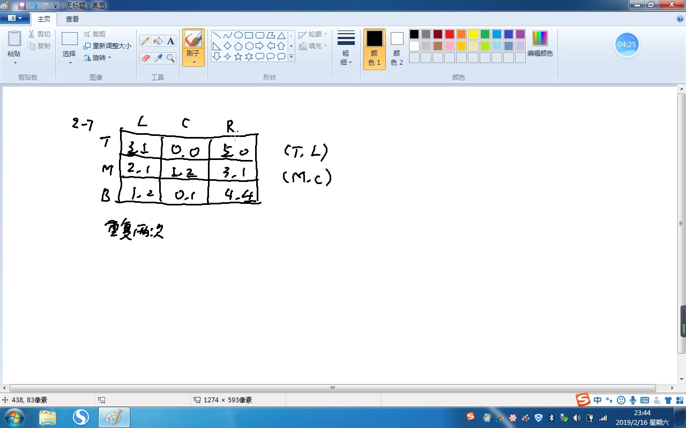Click the Copy (复制) button
The image size is (686, 428).
click(x=39, y=46)
